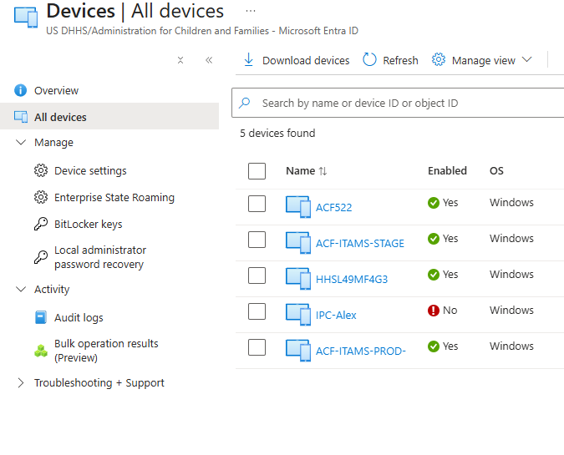This screenshot has width=564, height=455.
Task: Open Enterprise State Roaming menu item
Action: [114, 198]
